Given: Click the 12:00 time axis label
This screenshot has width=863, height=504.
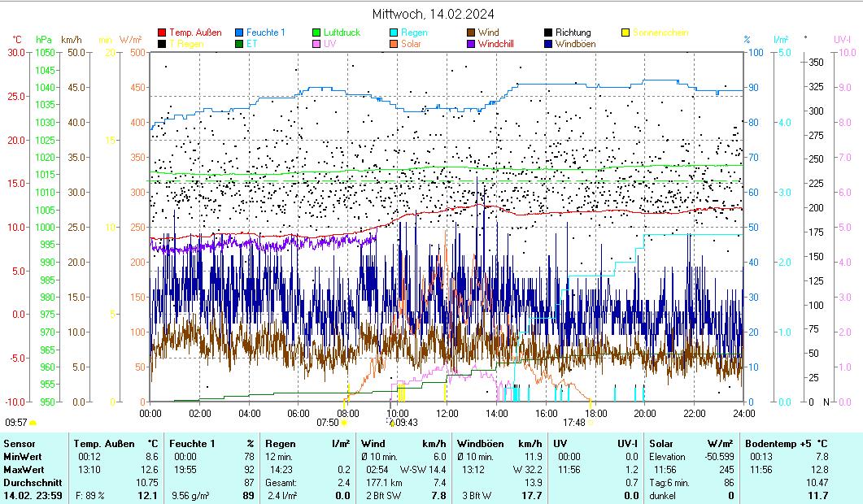Looking at the screenshot, I should point(447,412).
